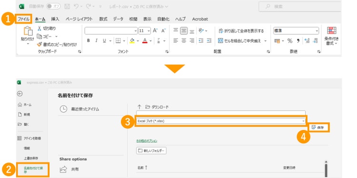Toggle Italic formatting
Viewport: 357px width, 178px height.
coord(96,41)
